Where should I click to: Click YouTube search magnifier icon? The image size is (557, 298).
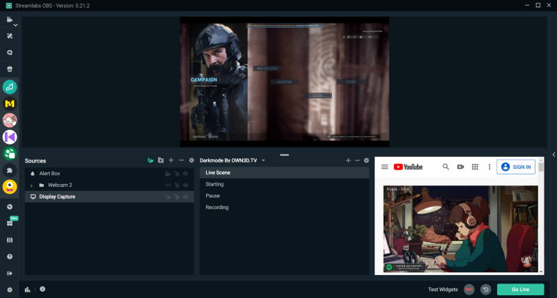coord(446,167)
